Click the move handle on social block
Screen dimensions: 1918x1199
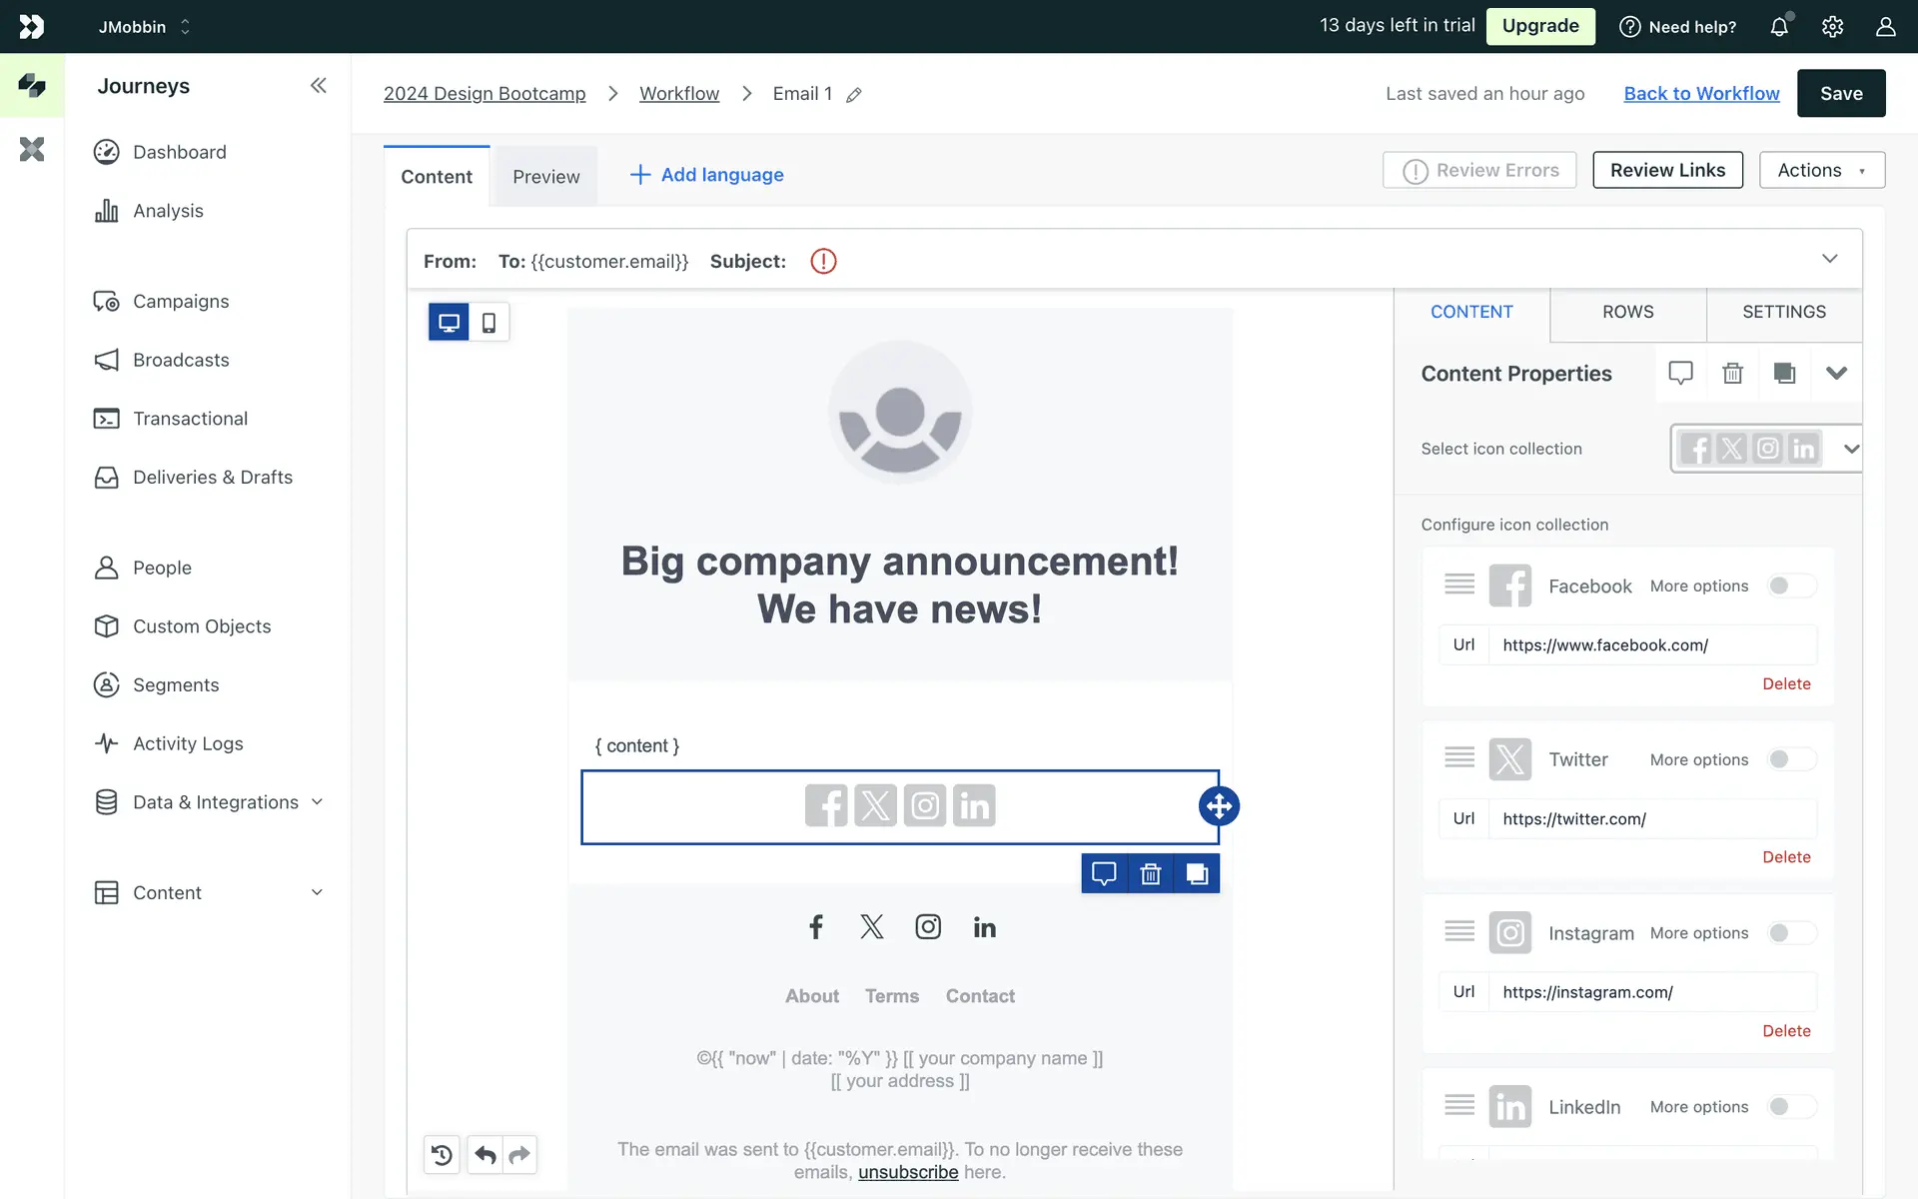[1219, 806]
